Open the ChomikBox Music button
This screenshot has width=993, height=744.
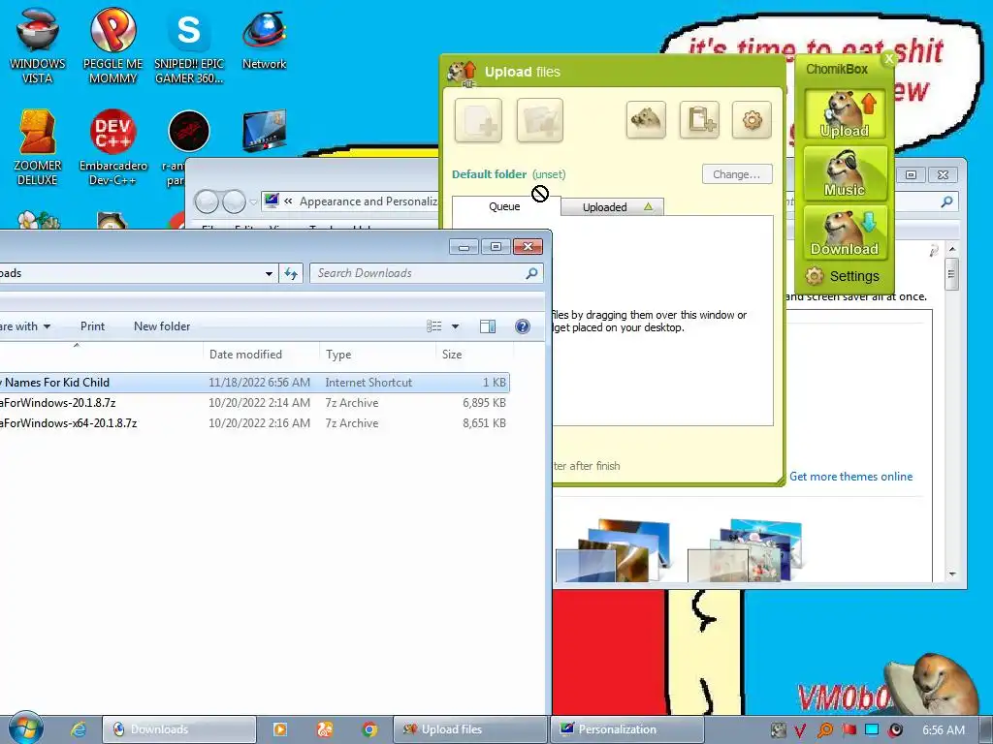click(845, 172)
